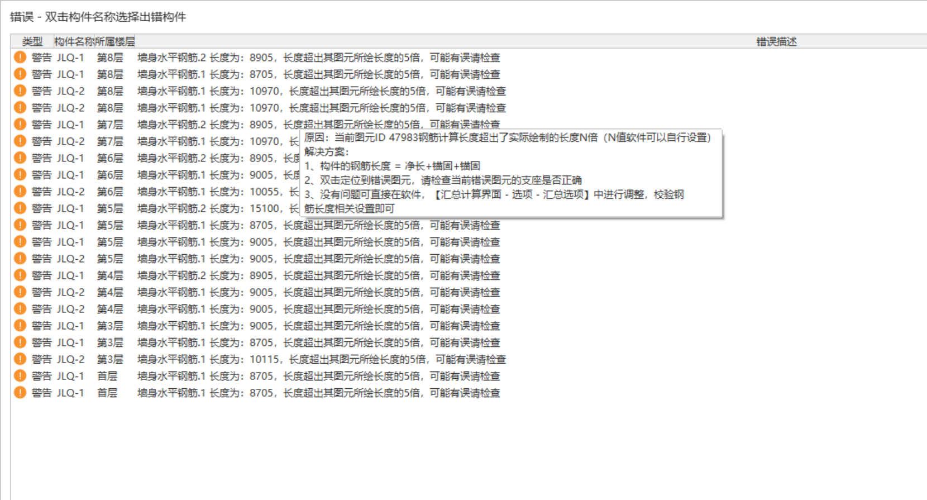Click warning icon for JLQ-1 第8层 8705 row
This screenshot has width=927, height=500.
point(20,74)
